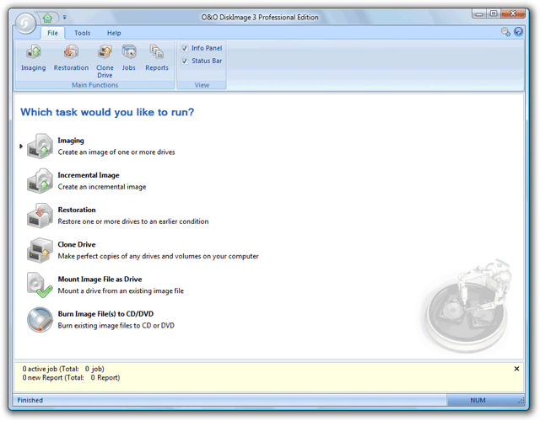Image resolution: width=540 pixels, height=421 pixels.
Task: Click 'Burn existing image files to CD or DVD'
Action: pyautogui.click(x=116, y=326)
